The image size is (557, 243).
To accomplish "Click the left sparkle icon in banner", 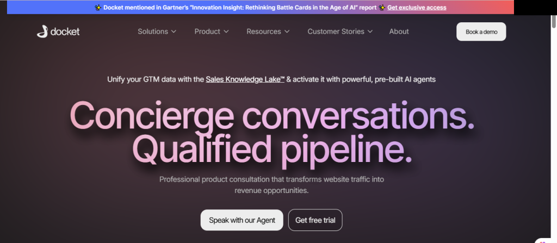I will 98,8.
